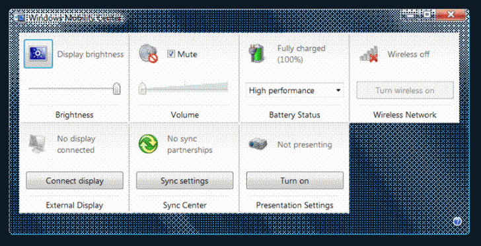
Task: Click the Wireless Network label
Action: tap(404, 115)
